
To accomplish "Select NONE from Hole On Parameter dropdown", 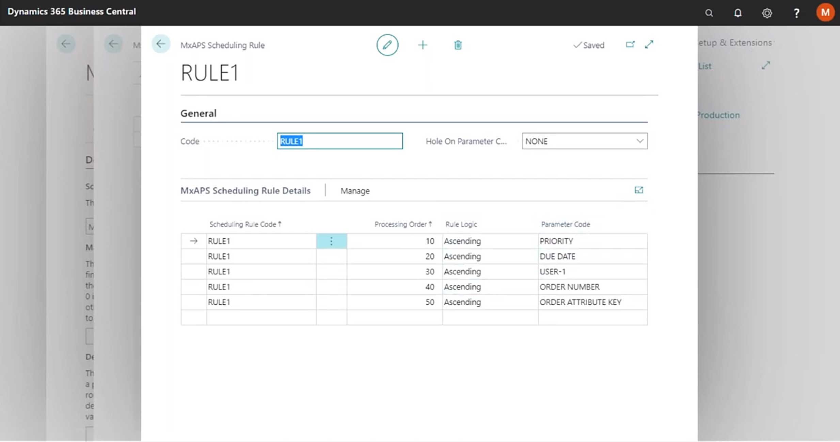I will 584,141.
